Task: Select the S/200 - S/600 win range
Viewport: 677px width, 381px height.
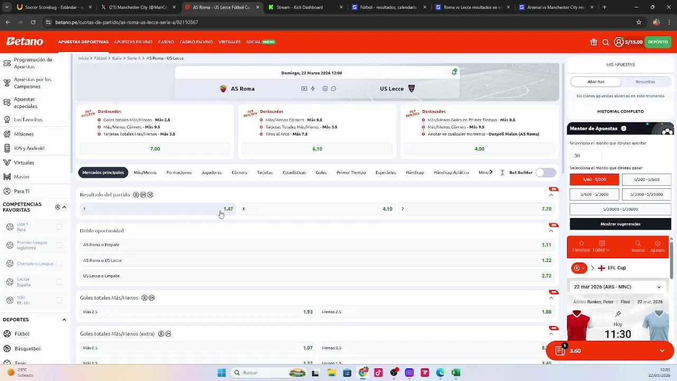Action: click(x=646, y=179)
